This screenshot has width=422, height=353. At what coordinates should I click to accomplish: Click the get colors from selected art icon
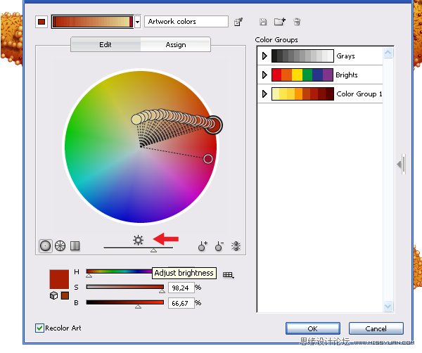(x=238, y=22)
